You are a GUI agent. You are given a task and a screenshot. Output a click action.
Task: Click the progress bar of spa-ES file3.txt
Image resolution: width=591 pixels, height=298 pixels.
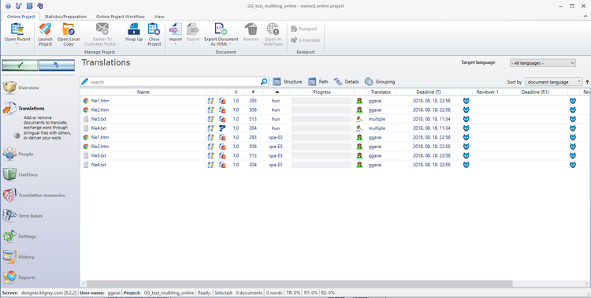tap(322, 155)
